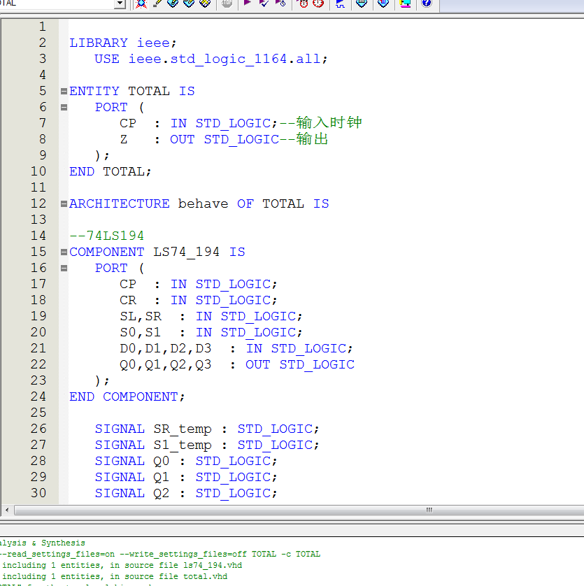Screen dimensions: 584x586
Task: Click the yellow-blue Chip Planner icon
Action: coord(205,3)
